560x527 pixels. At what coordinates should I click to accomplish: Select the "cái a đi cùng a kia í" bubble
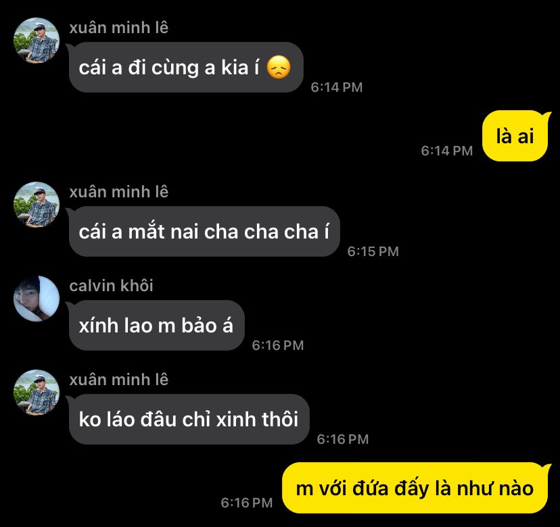coord(186,67)
